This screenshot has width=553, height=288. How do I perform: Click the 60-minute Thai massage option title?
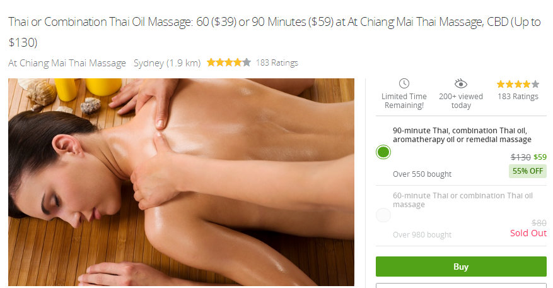(463, 200)
